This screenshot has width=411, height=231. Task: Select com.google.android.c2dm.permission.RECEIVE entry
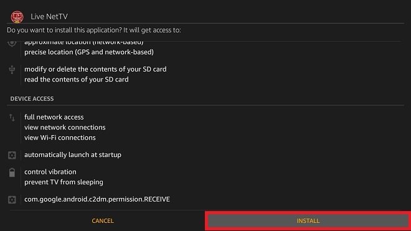(97, 199)
